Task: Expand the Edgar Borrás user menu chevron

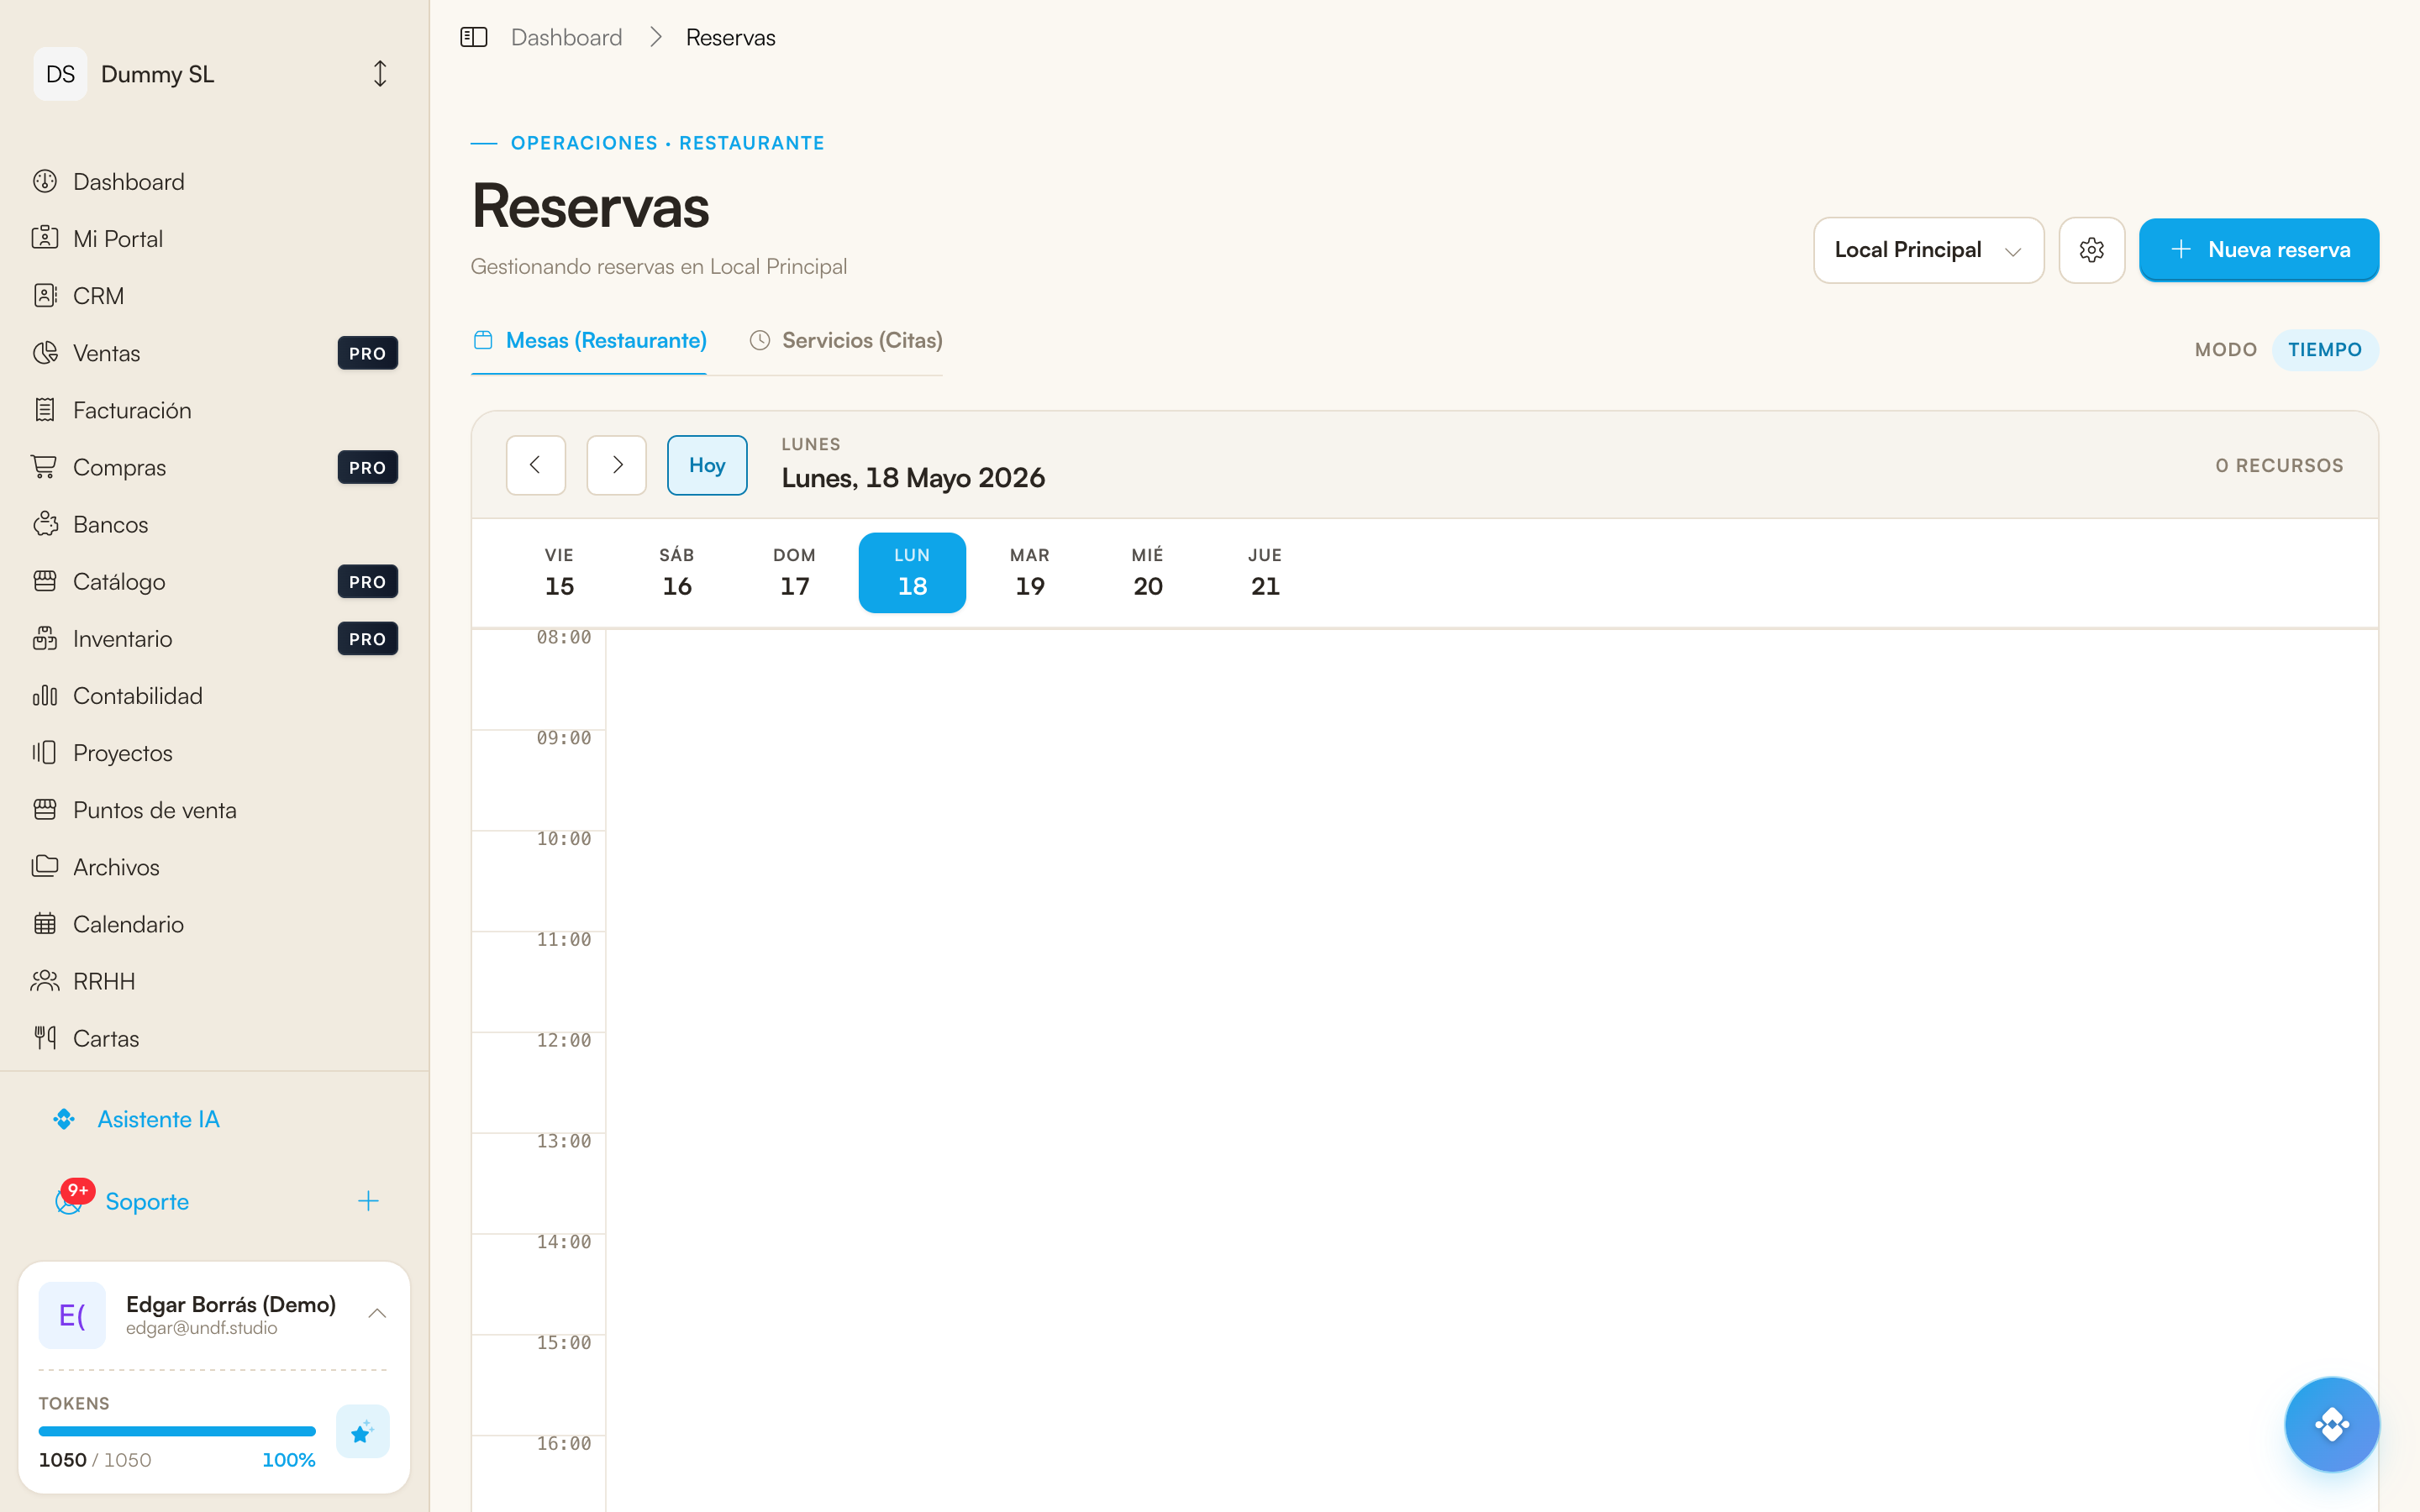Action: [377, 1314]
